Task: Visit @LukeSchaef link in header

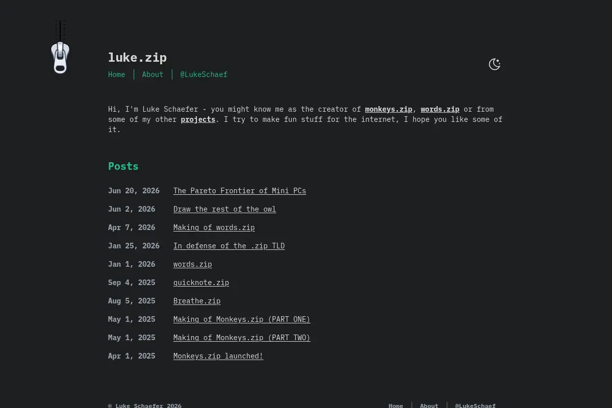Action: pos(203,74)
